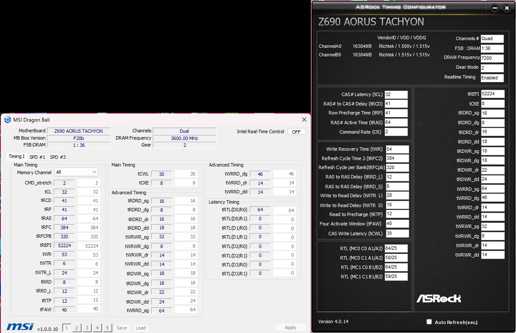Click the DRAM Frequency 3600.00 MHz value
This screenshot has width=516, height=333.
click(184, 138)
